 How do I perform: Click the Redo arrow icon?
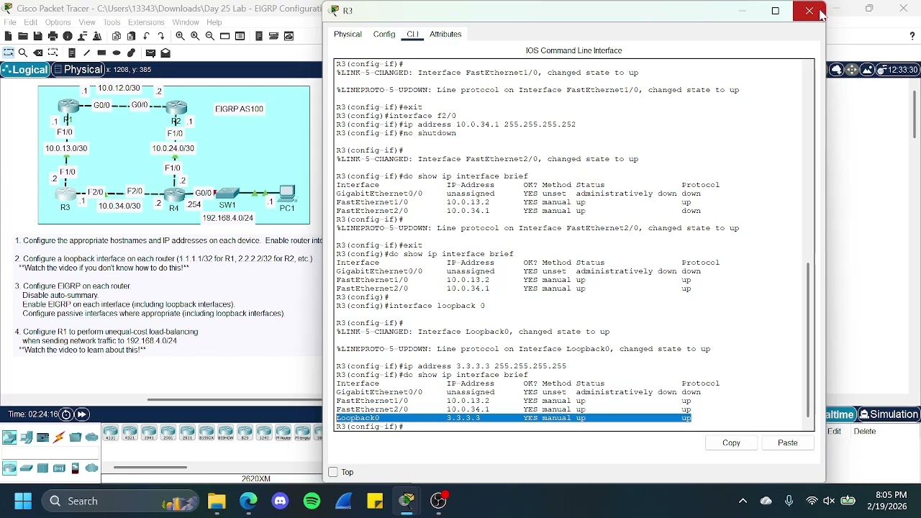pyautogui.click(x=161, y=36)
